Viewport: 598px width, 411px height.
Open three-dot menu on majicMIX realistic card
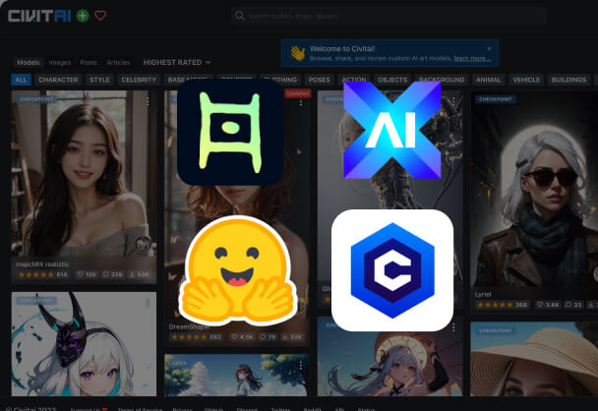click(149, 100)
